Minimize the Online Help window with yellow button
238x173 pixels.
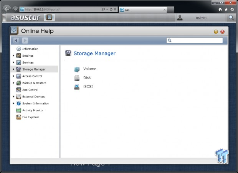click(216, 32)
